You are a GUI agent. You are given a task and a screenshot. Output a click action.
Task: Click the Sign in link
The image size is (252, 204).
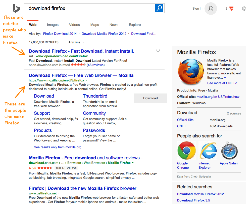point(197,8)
